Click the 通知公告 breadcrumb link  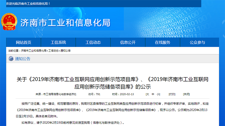click(x=65, y=51)
